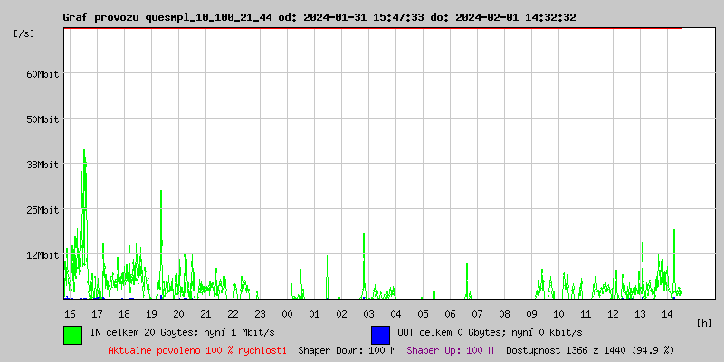Click the 60Mbit y-axis label
Viewport: 724px width, 362px height.
(43, 74)
